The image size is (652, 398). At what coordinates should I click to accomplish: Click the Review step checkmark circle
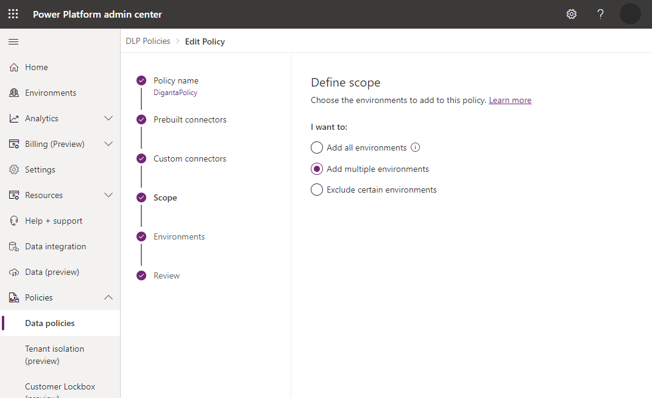click(141, 275)
